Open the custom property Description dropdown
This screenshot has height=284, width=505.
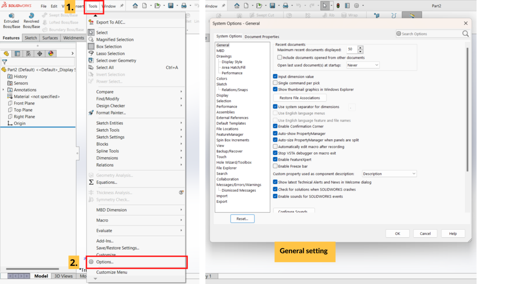389,174
